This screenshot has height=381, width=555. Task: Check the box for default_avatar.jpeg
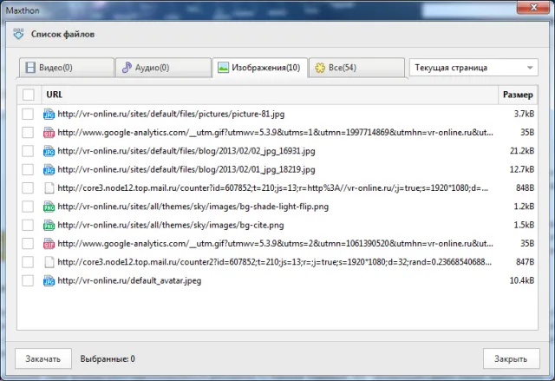28,280
